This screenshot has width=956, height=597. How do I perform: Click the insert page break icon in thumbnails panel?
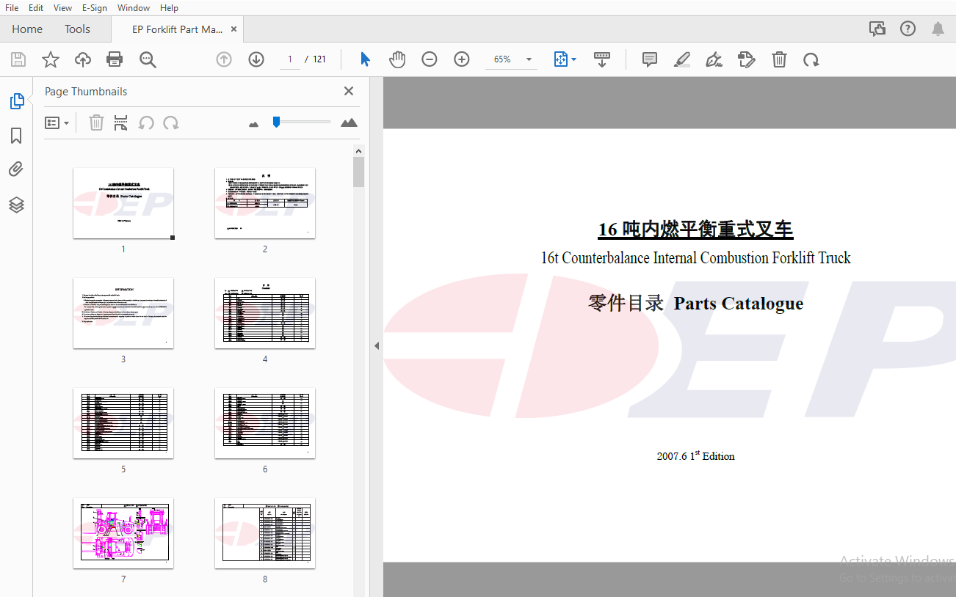(x=121, y=122)
